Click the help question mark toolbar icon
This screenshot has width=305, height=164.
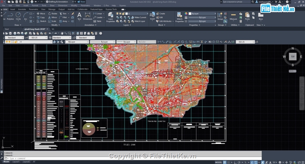tap(100, 33)
